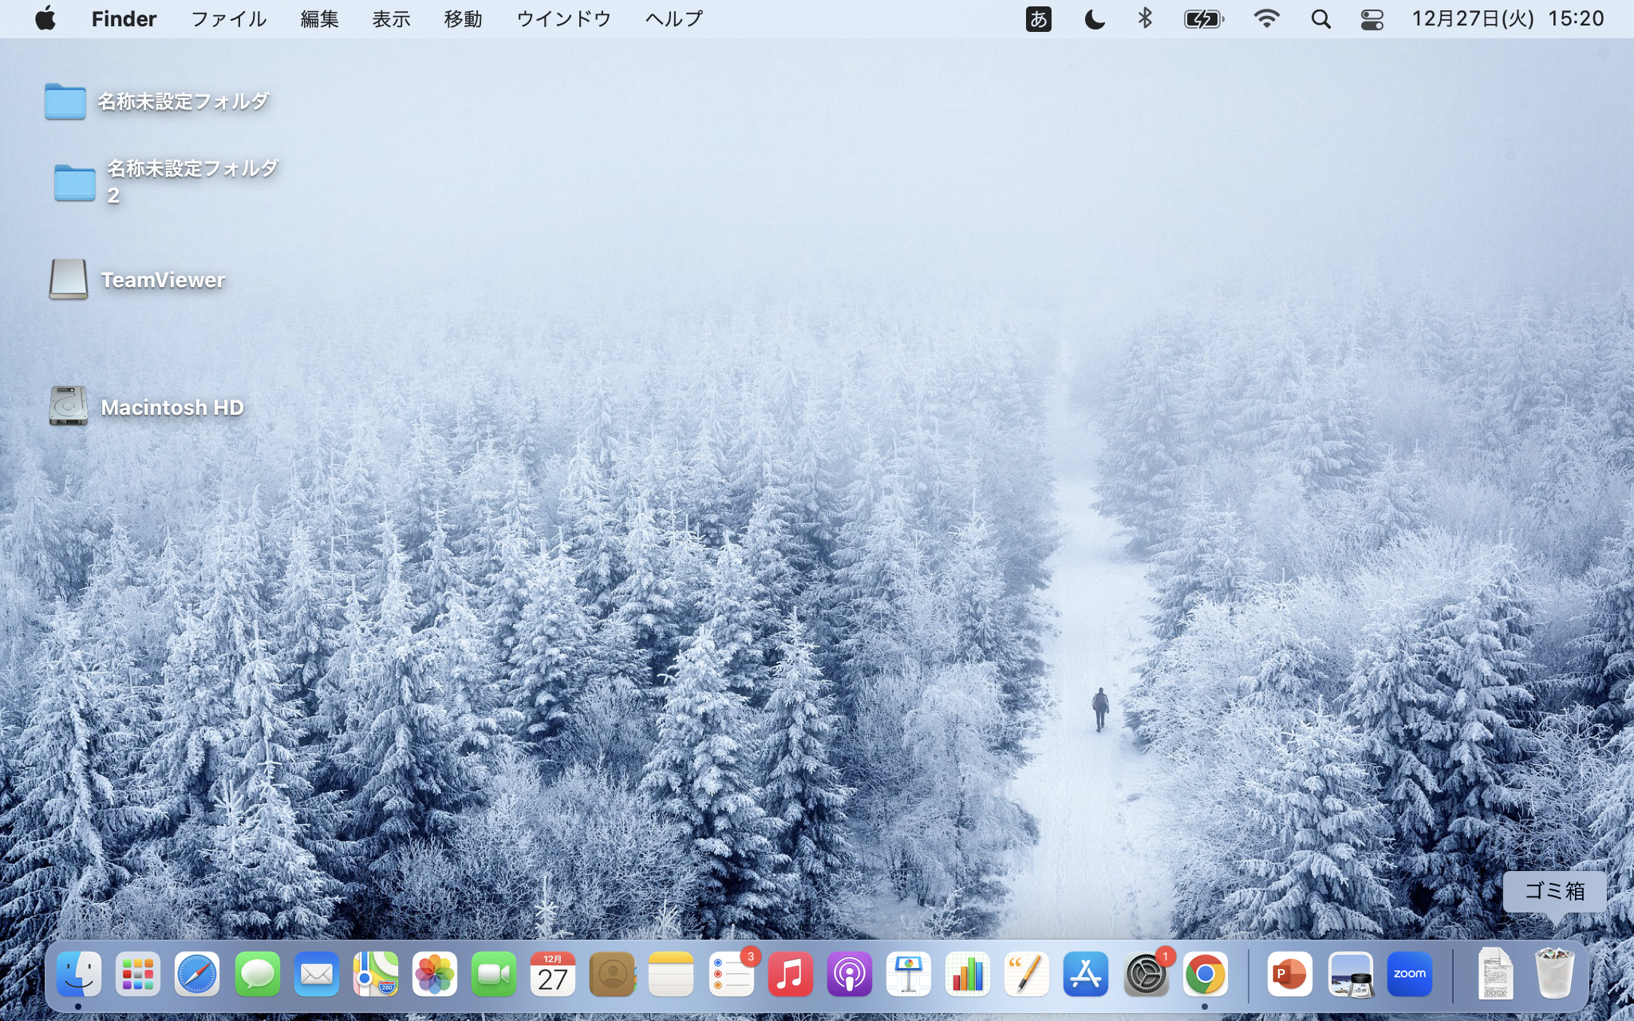Open the Wi-Fi status menu
1634x1021 pixels.
(x=1266, y=19)
